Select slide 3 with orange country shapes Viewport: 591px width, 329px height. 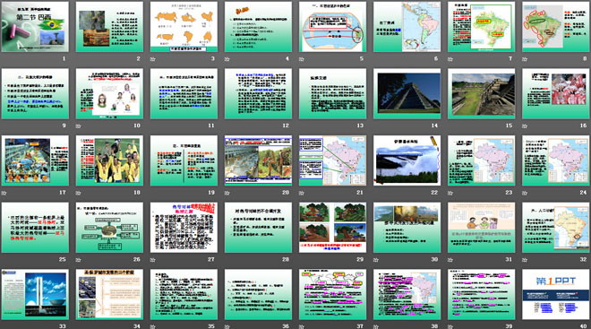tap(184, 27)
